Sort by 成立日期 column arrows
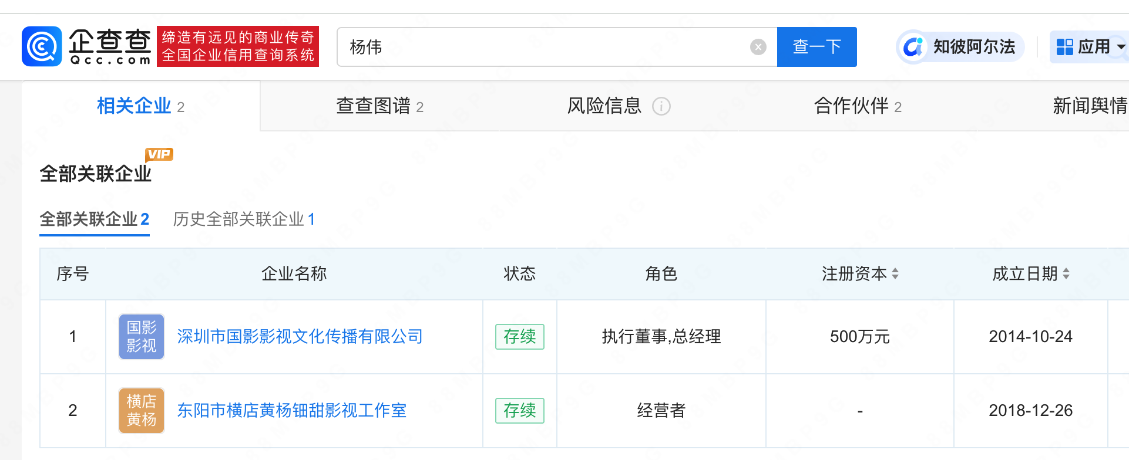Screen dimensions: 1129x460 [x=1066, y=273]
